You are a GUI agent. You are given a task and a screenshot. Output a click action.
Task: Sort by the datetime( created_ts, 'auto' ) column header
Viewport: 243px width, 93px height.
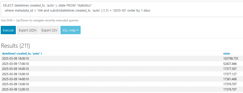tap(22, 53)
